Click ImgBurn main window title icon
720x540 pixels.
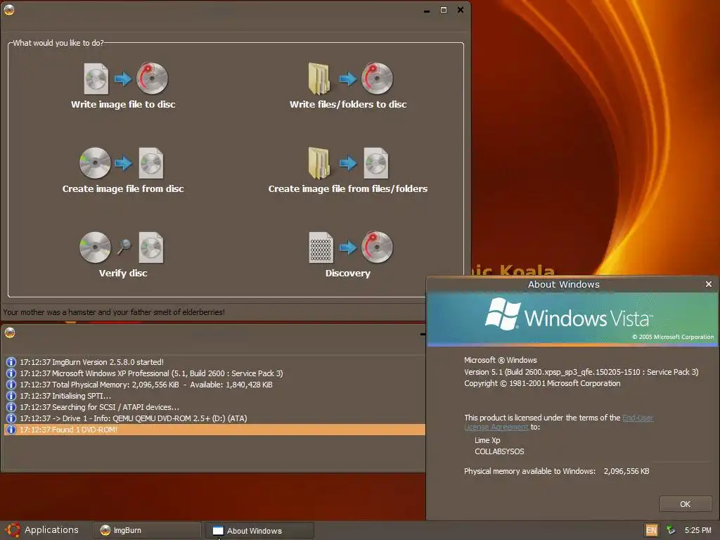click(8, 10)
